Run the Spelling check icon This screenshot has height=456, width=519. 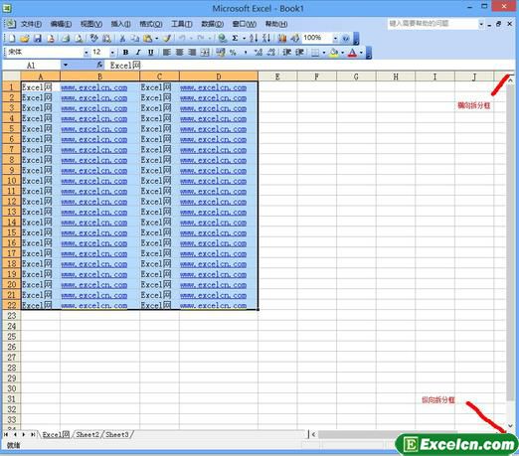pos(93,39)
